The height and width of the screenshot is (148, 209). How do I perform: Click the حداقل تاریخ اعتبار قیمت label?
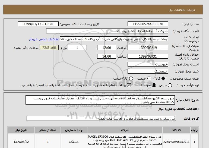187,56
